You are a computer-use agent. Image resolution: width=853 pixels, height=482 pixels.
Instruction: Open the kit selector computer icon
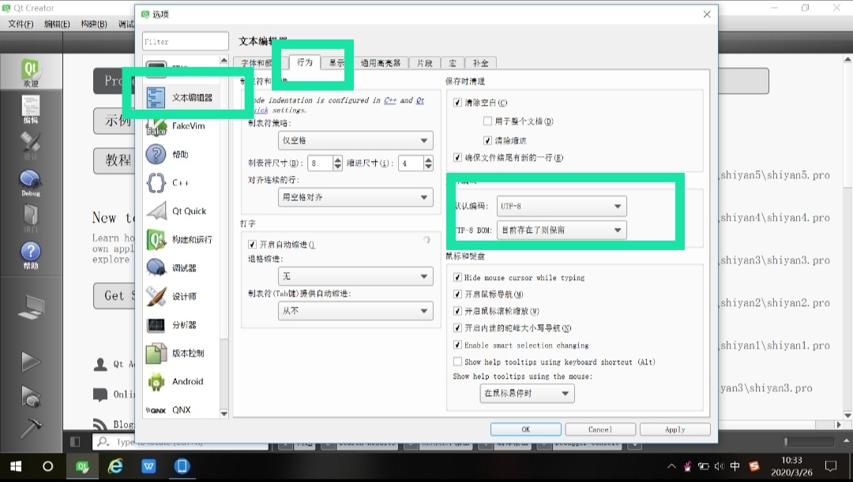point(31,308)
